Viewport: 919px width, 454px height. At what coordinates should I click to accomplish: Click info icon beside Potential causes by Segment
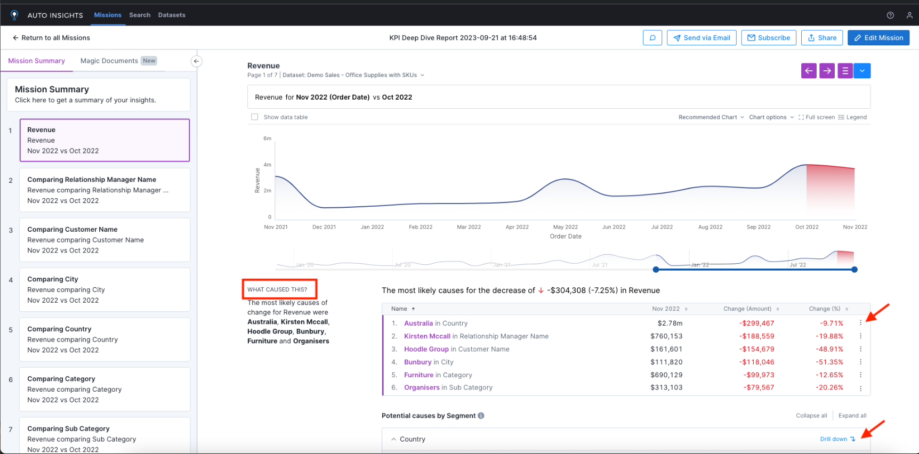click(481, 416)
